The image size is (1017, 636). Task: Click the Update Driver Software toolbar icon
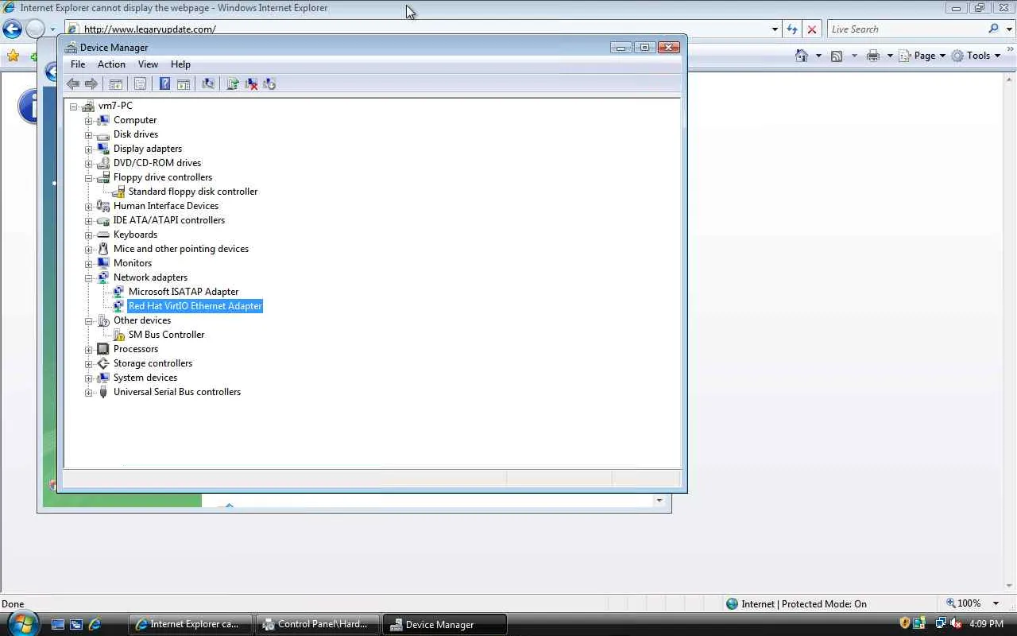(x=233, y=83)
